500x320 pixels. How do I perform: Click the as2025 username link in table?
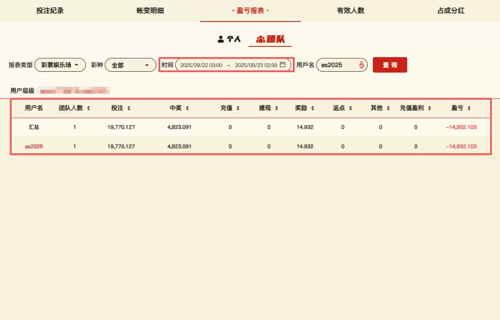[34, 146]
